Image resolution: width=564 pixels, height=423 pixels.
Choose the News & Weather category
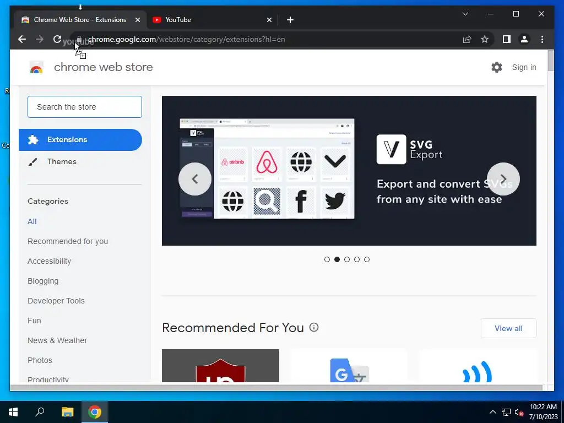[x=57, y=340]
